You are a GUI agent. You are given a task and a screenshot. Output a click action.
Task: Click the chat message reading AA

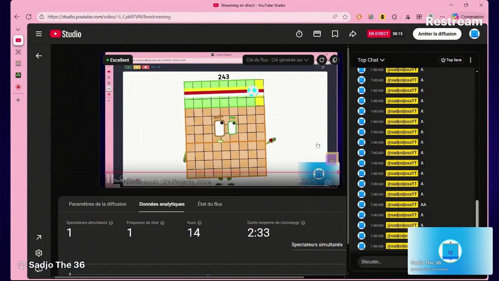[423, 205]
